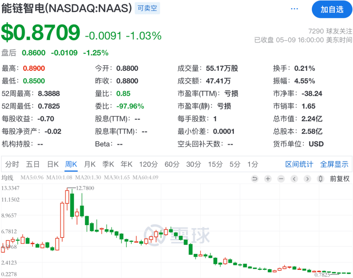
Task: Click the 52周最高 value 8.3888
Action: [49, 93]
